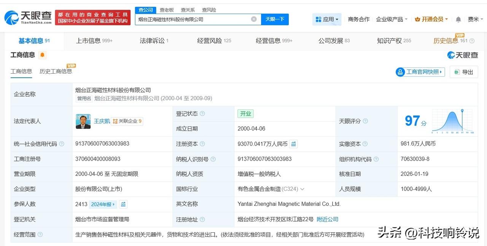View the 天眼评分 distribution chart
Screen dimensions: 487x246
tap(452, 121)
